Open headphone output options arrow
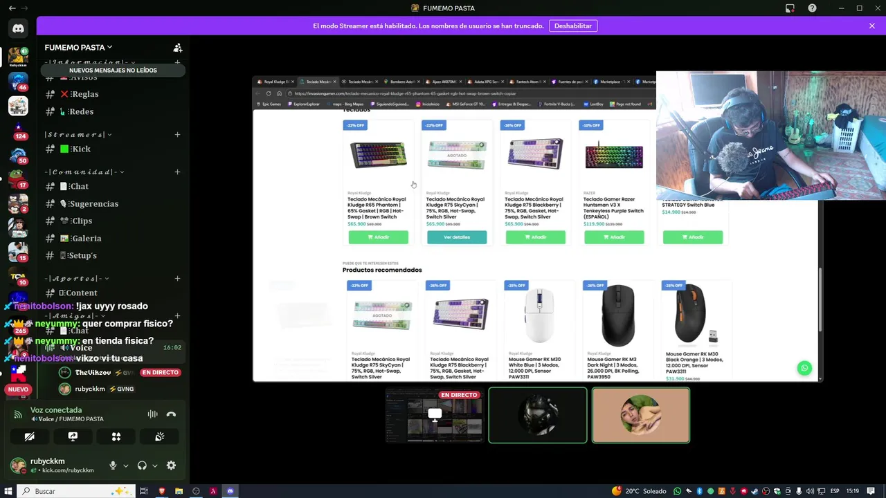The height and width of the screenshot is (498, 886). [154, 465]
